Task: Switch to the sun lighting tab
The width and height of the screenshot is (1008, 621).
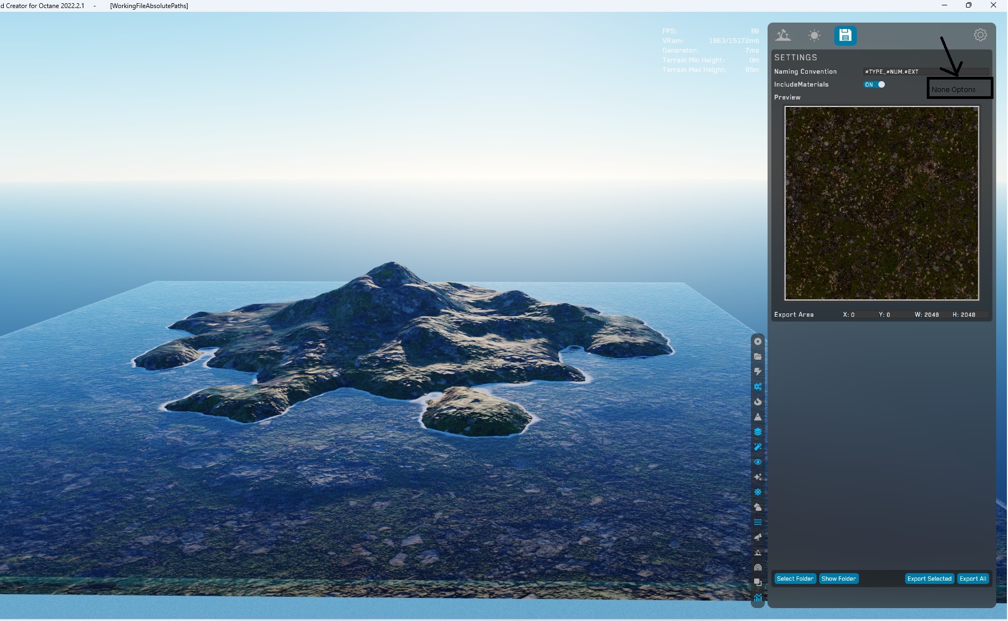Action: [814, 35]
